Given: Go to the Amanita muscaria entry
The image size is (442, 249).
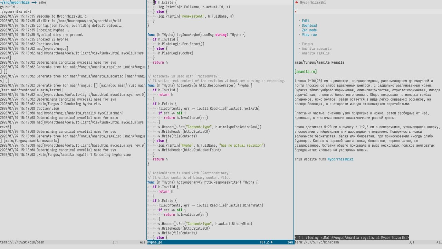Looking at the screenshot, I should 317,49.
